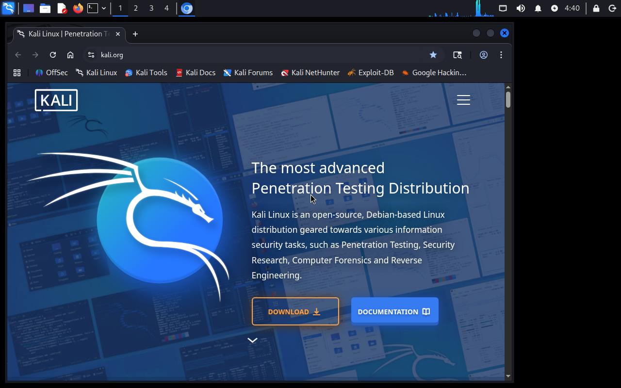Launch Firefox from the taskbar
The width and height of the screenshot is (621, 388).
click(78, 8)
